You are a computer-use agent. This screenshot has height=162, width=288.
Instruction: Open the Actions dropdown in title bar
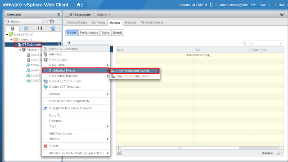(103, 14)
